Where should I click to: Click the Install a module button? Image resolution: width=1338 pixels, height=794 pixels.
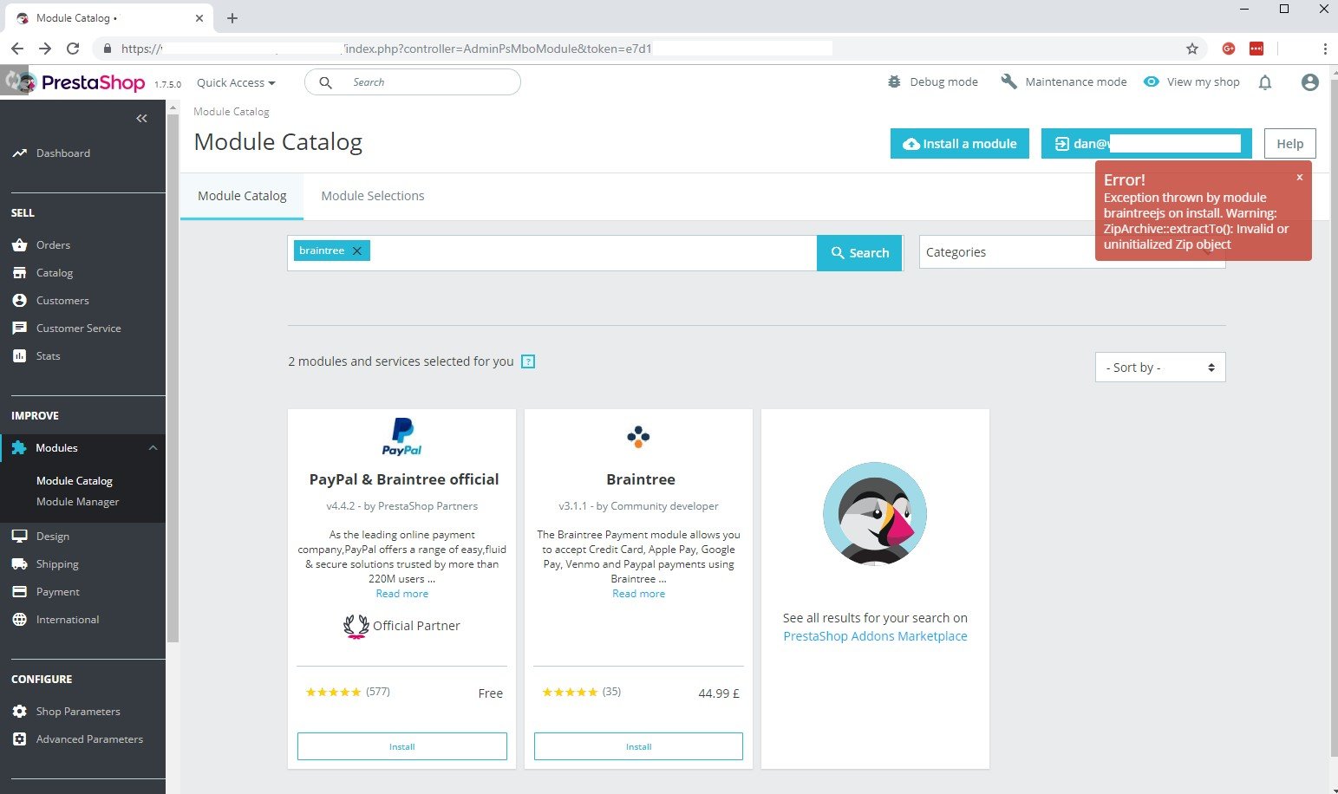coord(960,144)
